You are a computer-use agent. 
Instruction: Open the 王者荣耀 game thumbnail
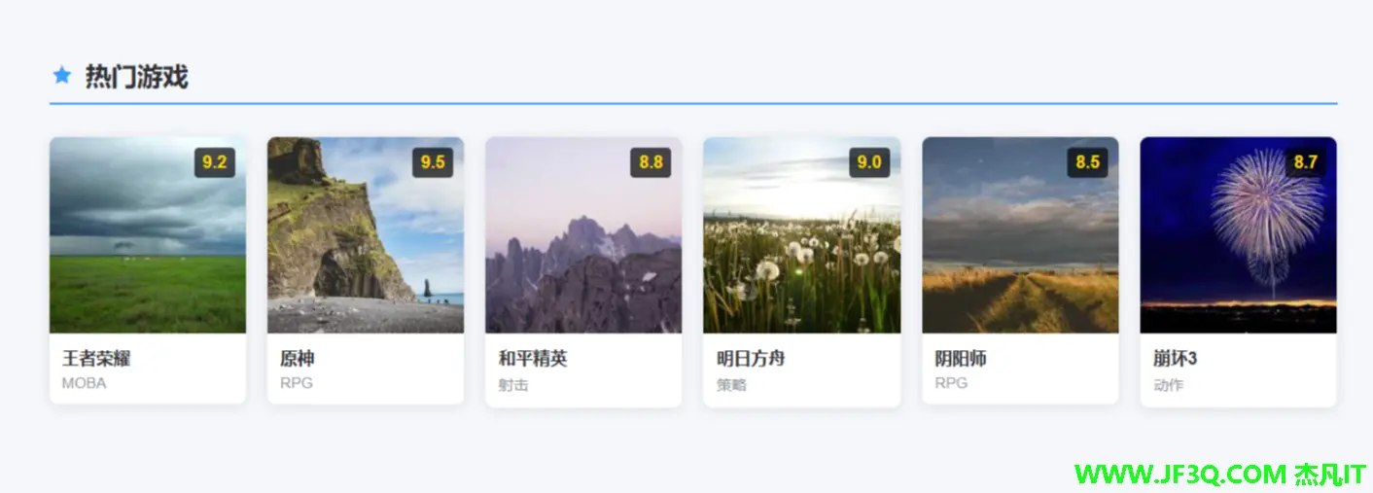[x=148, y=235]
